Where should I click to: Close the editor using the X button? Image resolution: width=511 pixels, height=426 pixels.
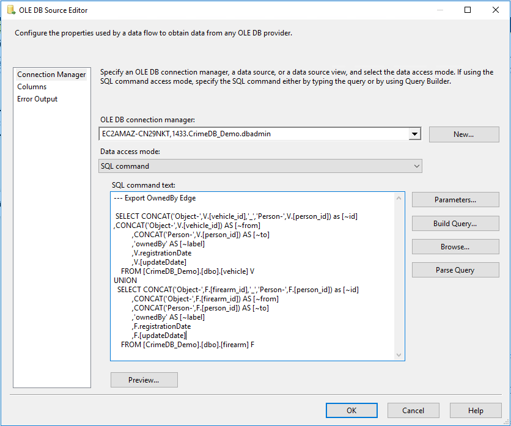tap(496, 10)
